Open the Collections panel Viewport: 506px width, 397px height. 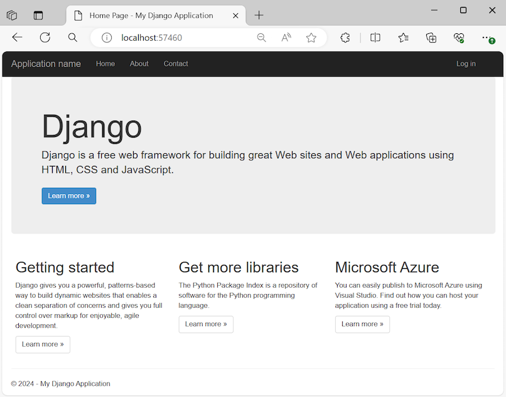(431, 37)
